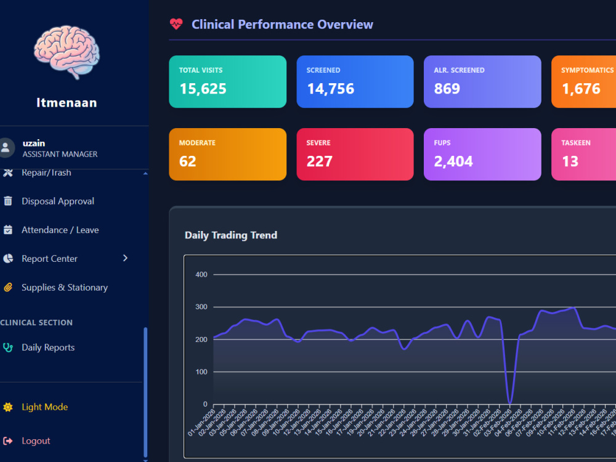Select the Moderate 62 card
Image resolution: width=616 pixels, height=462 pixels.
pos(227,155)
